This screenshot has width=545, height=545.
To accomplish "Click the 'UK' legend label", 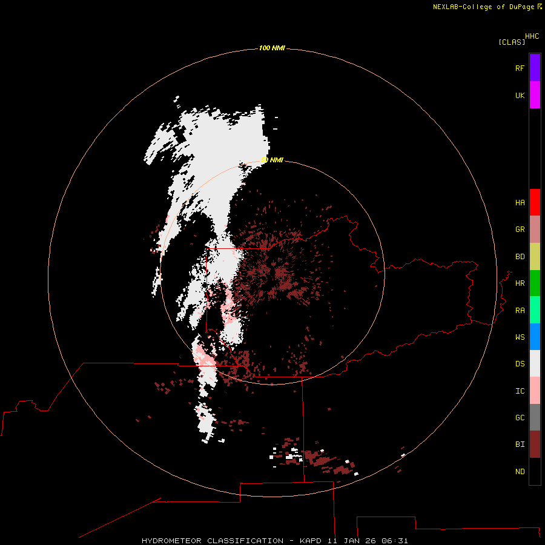I will pos(520,95).
